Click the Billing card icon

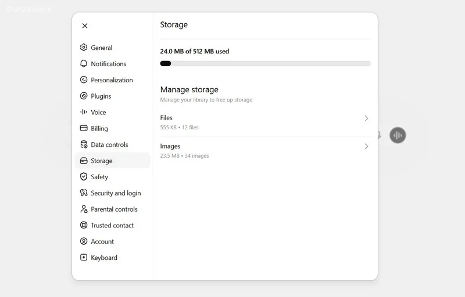point(84,128)
